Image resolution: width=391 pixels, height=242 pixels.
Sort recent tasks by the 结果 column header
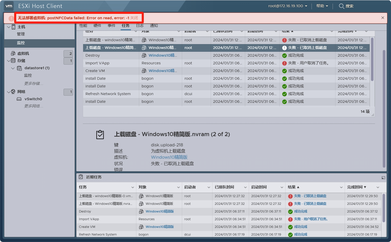tap(292, 187)
